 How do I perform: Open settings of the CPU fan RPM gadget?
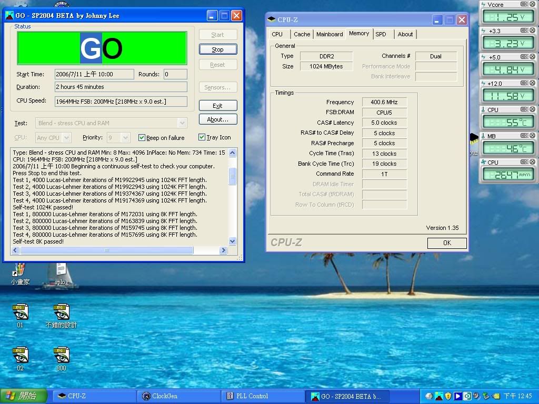click(525, 162)
